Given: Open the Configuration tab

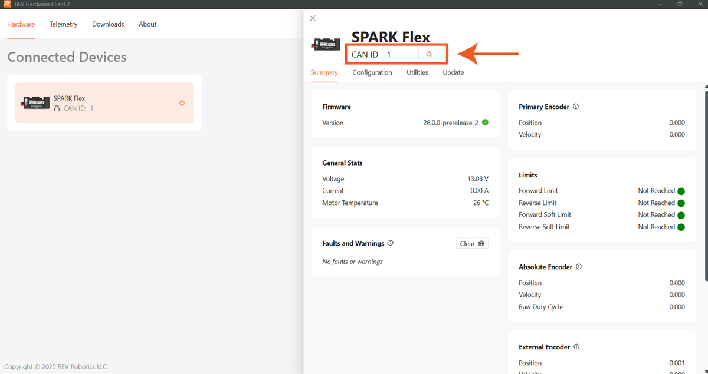Looking at the screenshot, I should (372, 72).
